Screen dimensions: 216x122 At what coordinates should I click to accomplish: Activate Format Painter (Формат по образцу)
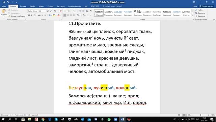(x=17, y=16)
